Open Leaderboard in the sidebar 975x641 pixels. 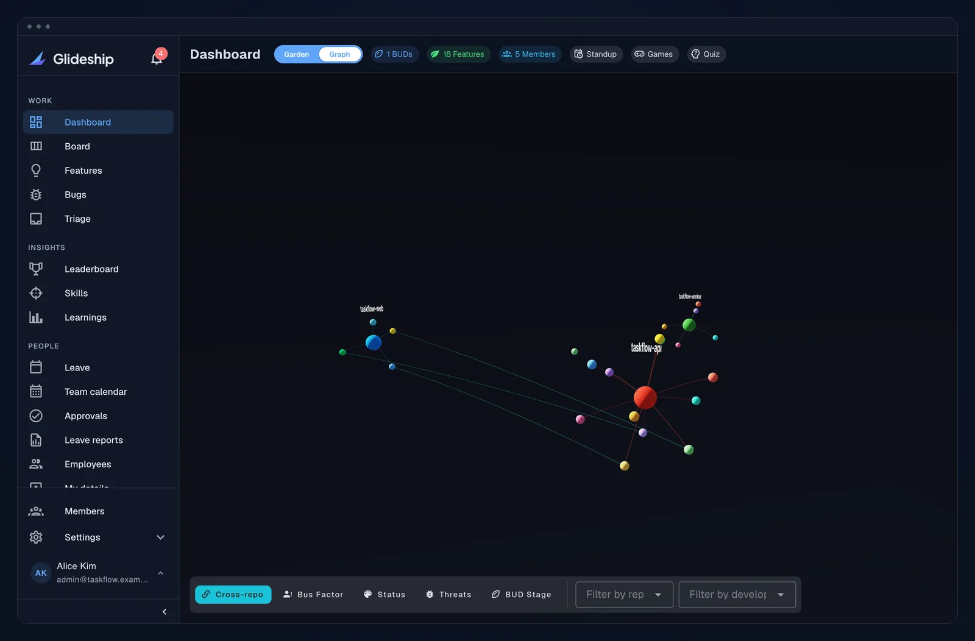point(98,269)
